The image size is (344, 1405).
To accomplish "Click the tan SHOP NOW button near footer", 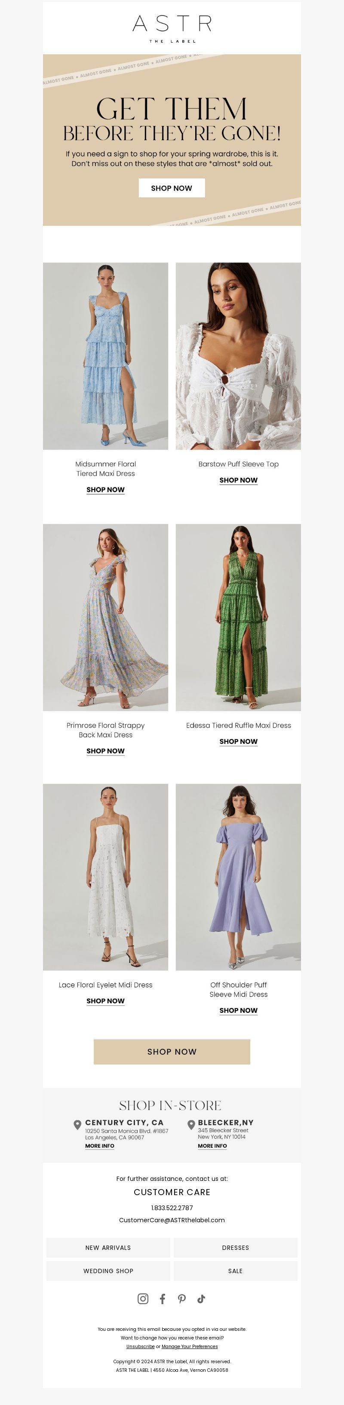I will point(172,1051).
